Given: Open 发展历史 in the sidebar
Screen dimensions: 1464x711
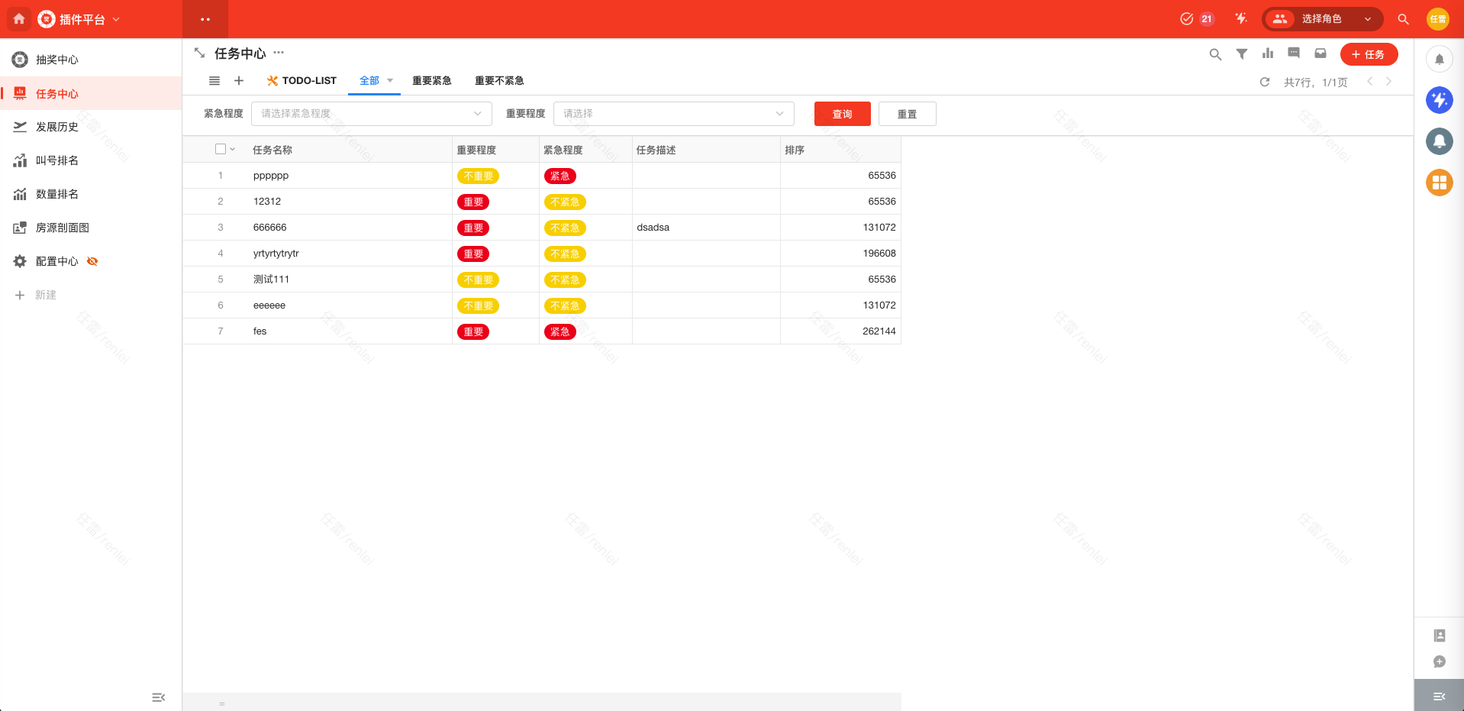Looking at the screenshot, I should (57, 127).
